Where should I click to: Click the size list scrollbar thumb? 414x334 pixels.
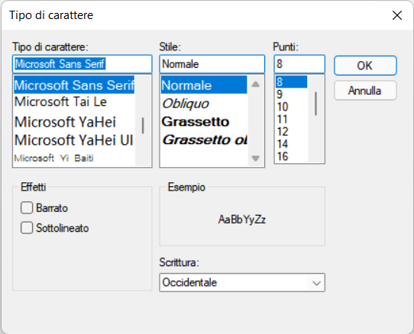tap(315, 104)
